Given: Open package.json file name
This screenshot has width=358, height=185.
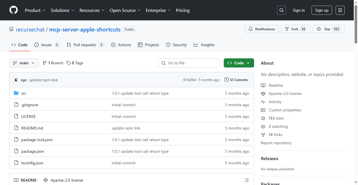Looking at the screenshot, I should coord(33,151).
